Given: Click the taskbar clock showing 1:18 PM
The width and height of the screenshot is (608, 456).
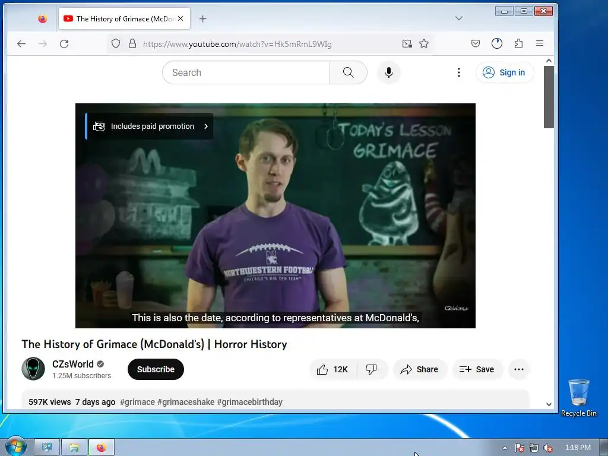Looking at the screenshot, I should pyautogui.click(x=578, y=448).
